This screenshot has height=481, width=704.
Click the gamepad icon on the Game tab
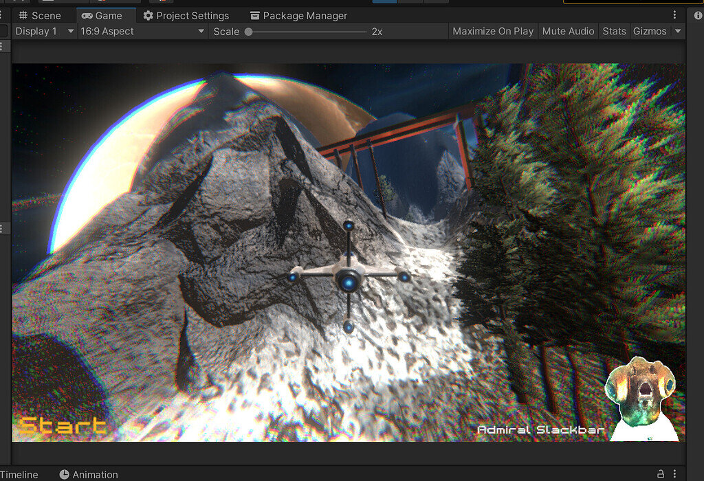point(87,15)
